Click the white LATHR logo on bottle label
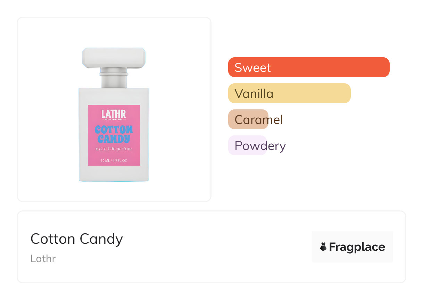This screenshot has height=300, width=423. (114, 113)
